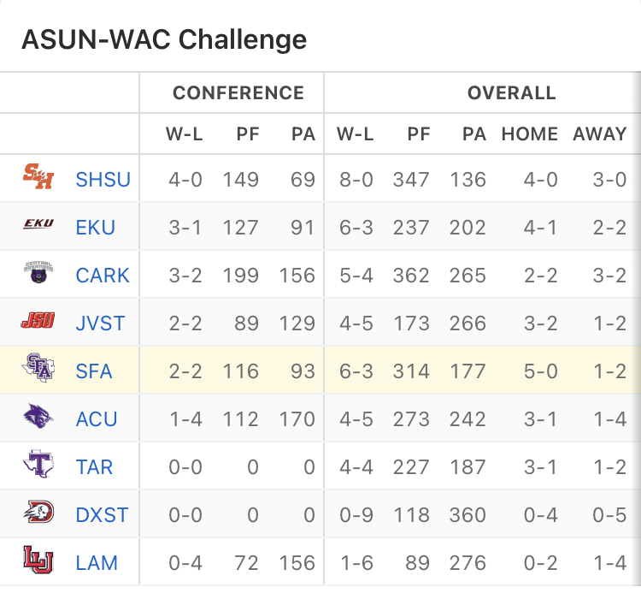Go to the DXST team page
Viewport: 641px width, 611px height.
click(102, 515)
